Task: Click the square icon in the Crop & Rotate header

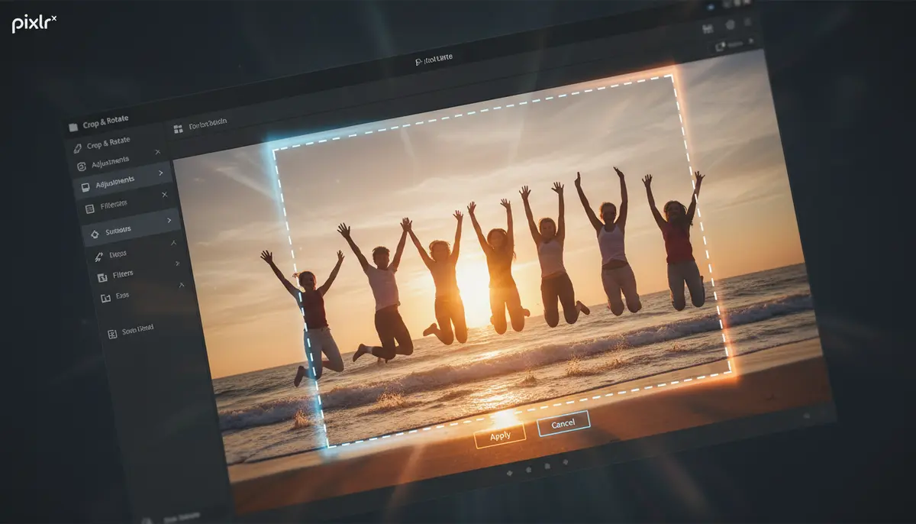Action: [x=73, y=127]
